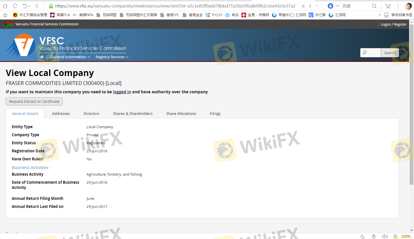Reload the page with the refresh icon
The height and width of the screenshot is (239, 414).
click(x=15, y=6)
